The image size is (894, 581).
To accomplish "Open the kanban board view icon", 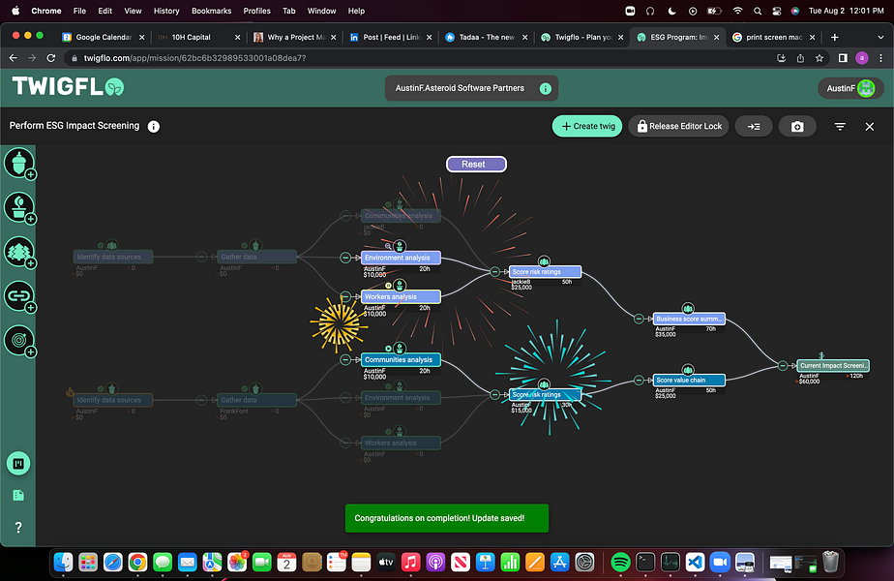I will [x=18, y=464].
